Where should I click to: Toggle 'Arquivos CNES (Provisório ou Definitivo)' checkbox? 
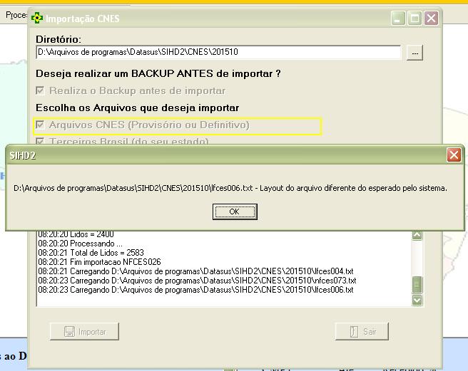pos(41,125)
